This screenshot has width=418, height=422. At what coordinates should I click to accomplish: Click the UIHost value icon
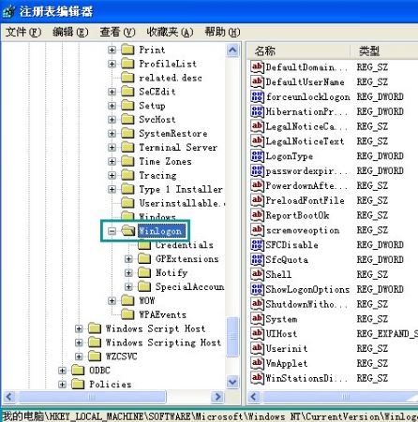pos(257,334)
